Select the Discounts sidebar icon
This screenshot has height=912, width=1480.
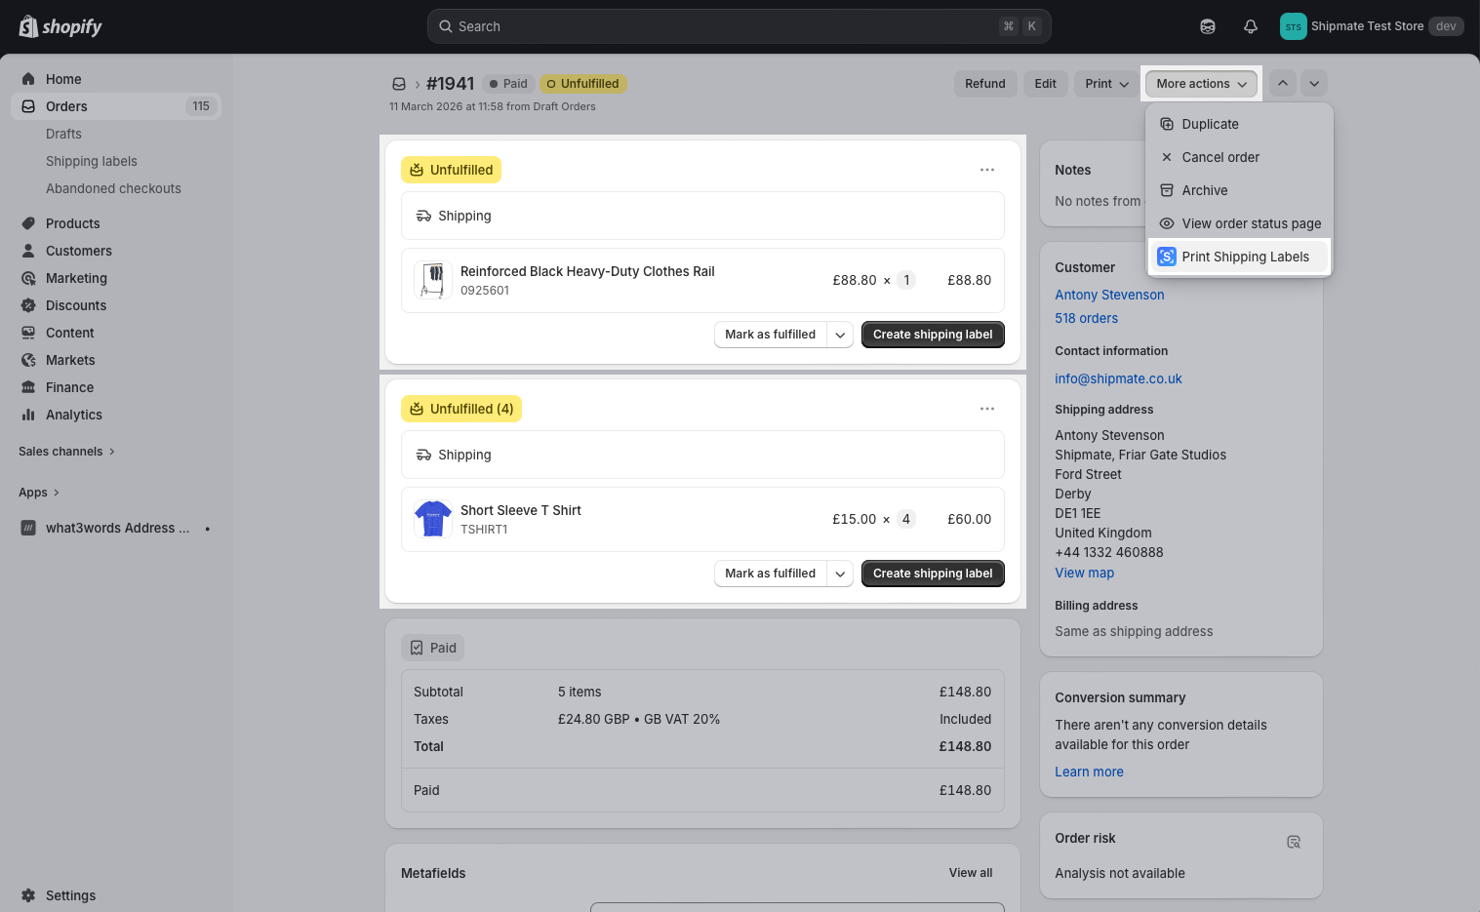(28, 305)
